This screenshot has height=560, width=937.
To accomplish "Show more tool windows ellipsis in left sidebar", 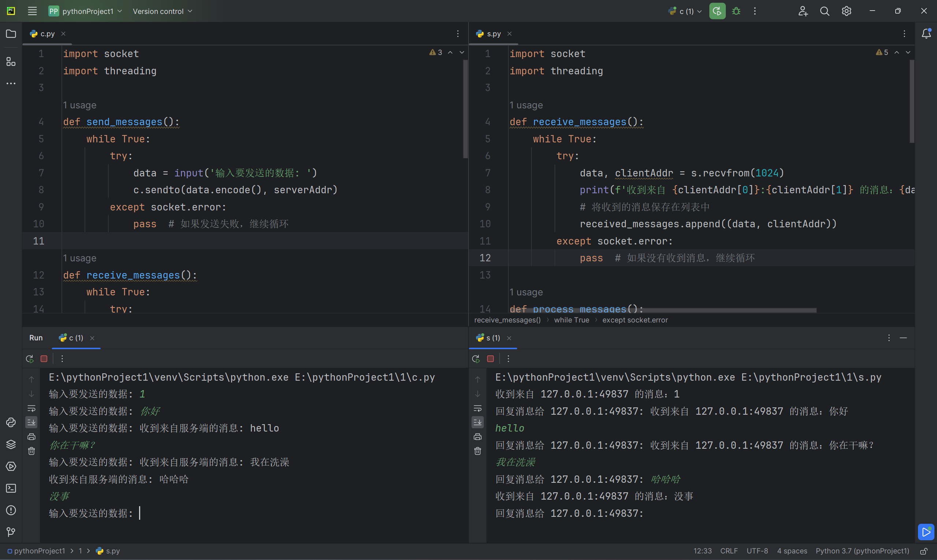I will (11, 83).
